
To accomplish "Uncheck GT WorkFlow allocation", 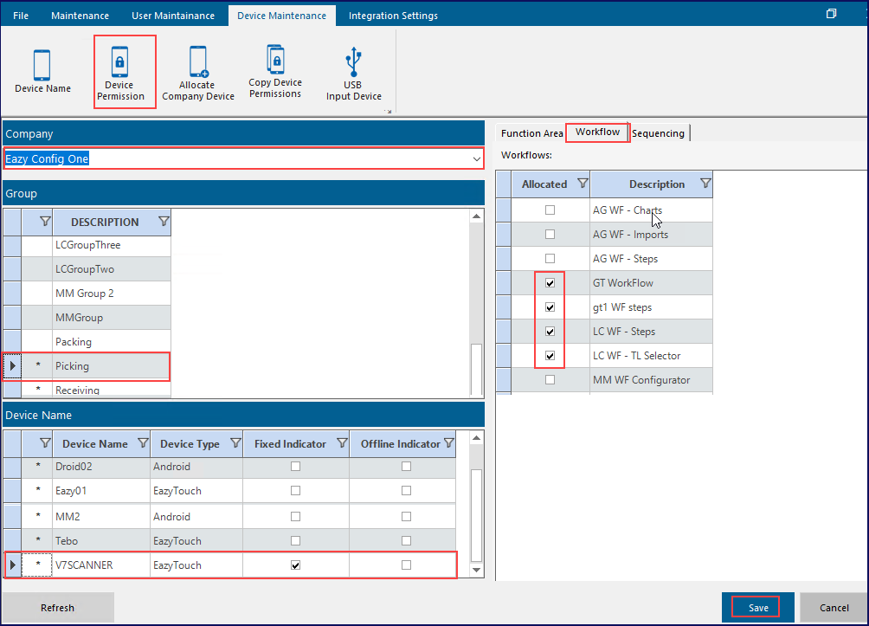I will coord(550,282).
